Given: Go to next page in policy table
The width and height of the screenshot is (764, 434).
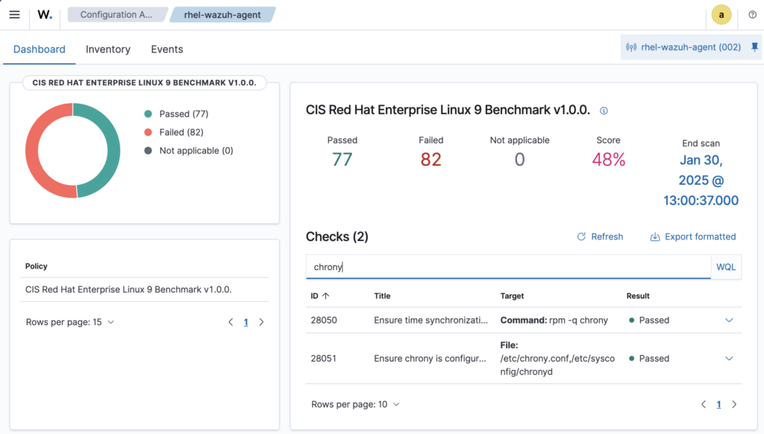Looking at the screenshot, I should pos(262,322).
